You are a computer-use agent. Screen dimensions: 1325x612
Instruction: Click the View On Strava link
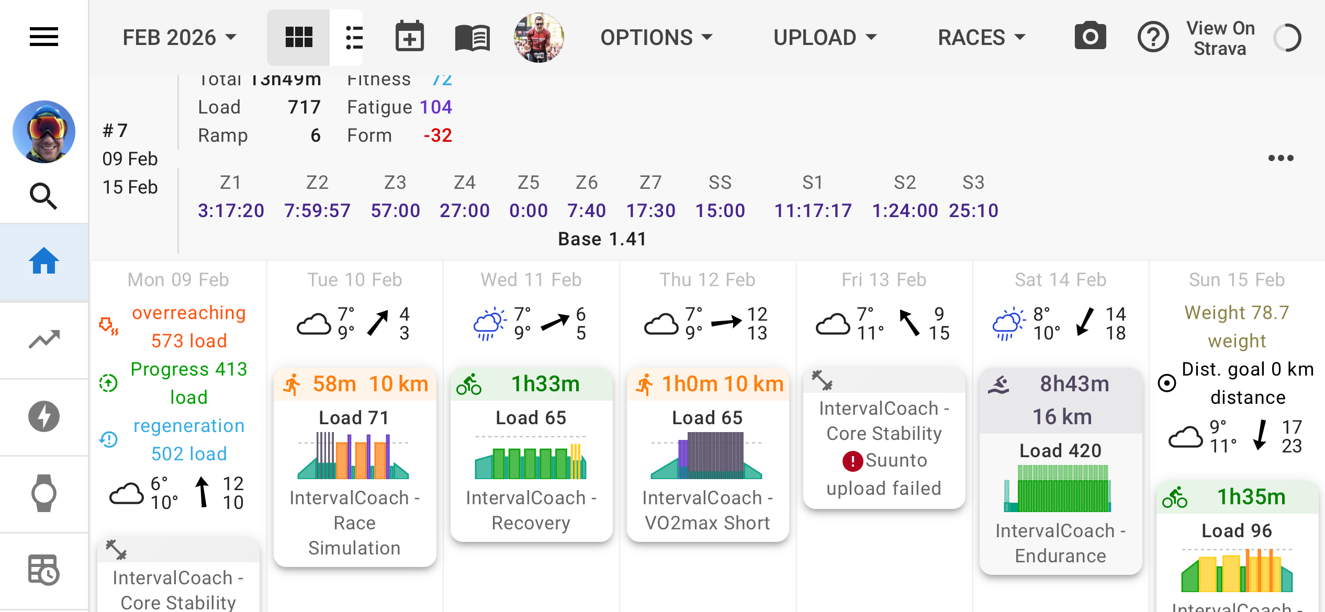click(1220, 38)
